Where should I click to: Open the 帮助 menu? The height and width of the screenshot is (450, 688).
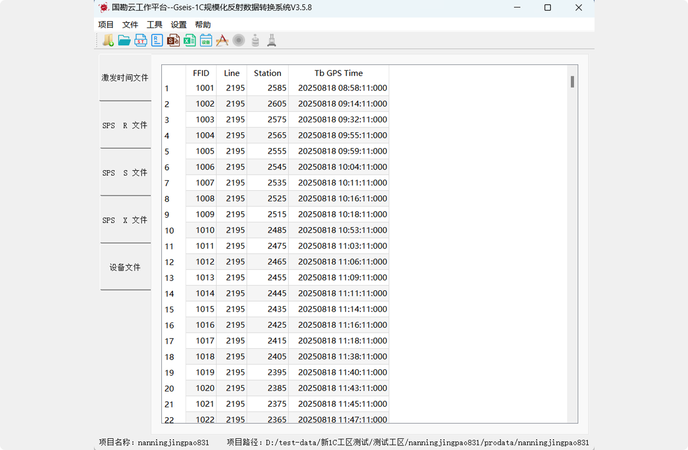pyautogui.click(x=203, y=25)
